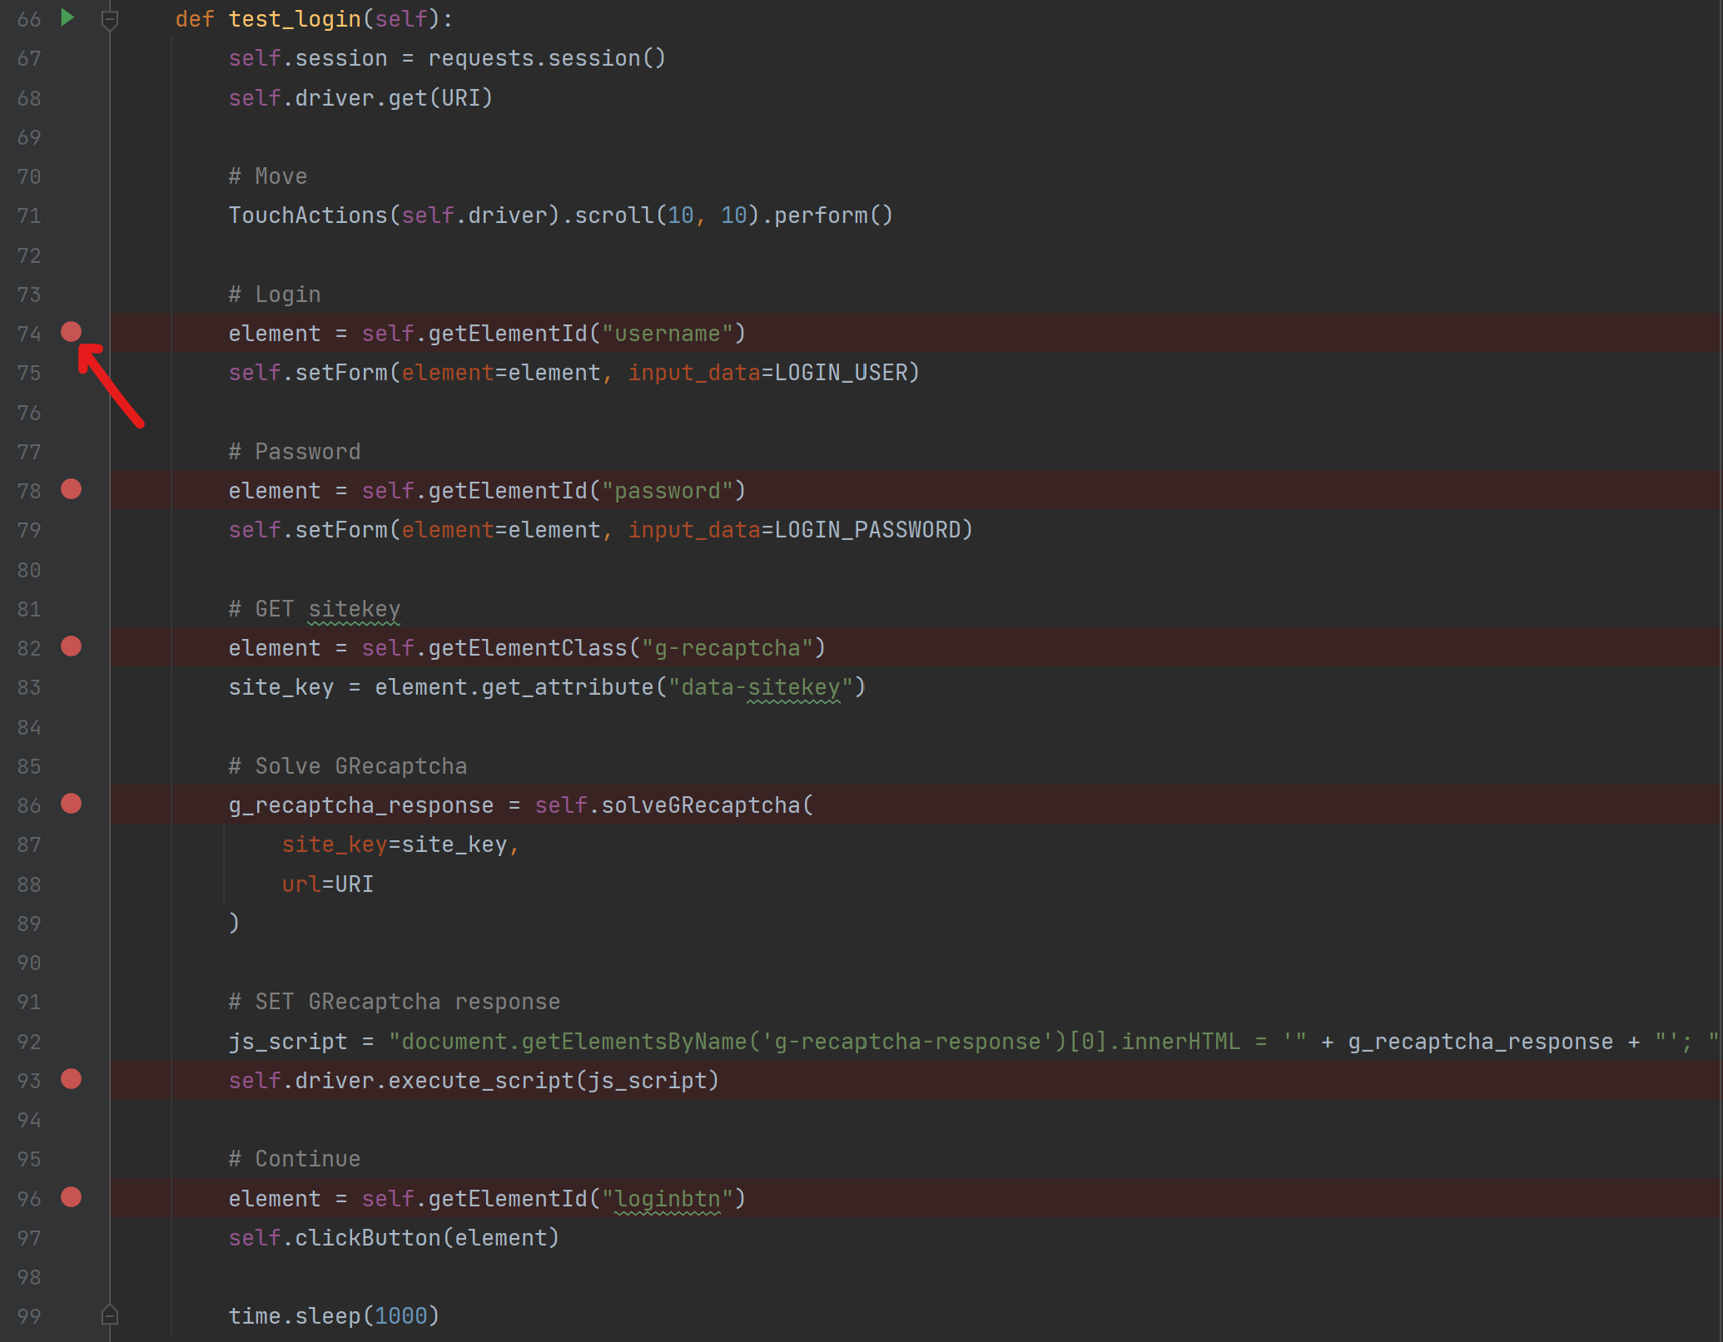Click the js_script variable on line 92
Viewport: 1723px width, 1342px height.
click(x=287, y=1042)
